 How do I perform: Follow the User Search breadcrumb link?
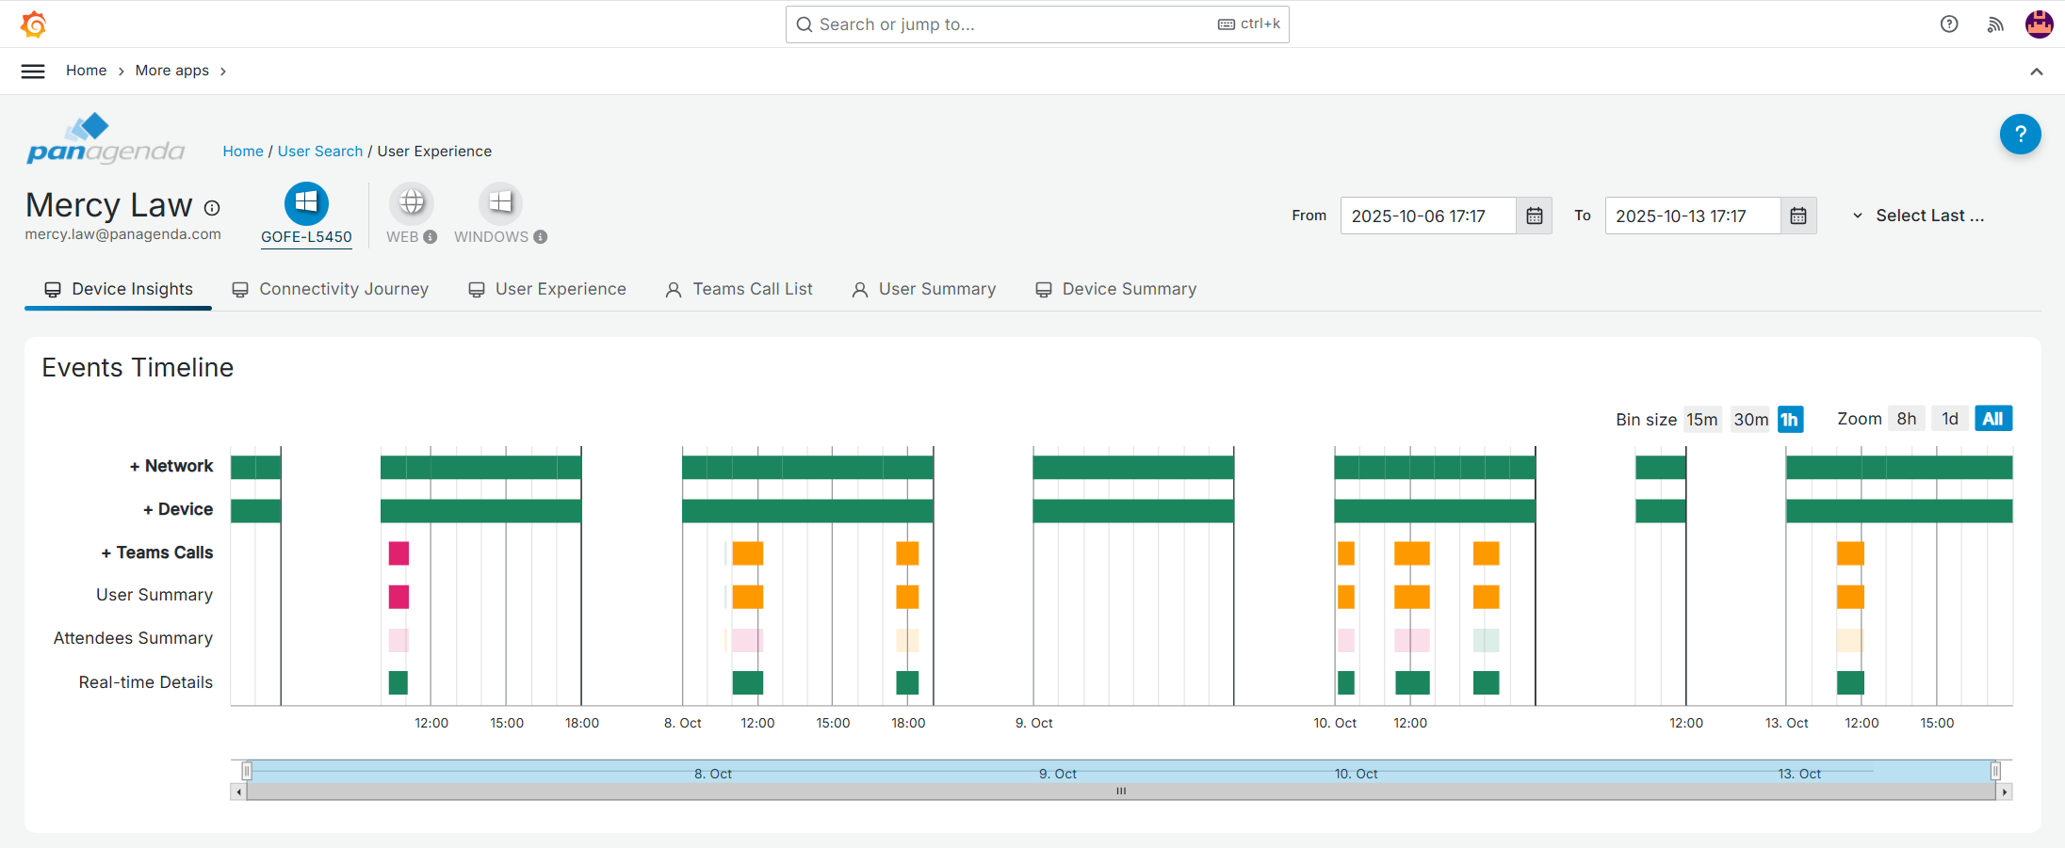[x=319, y=152]
